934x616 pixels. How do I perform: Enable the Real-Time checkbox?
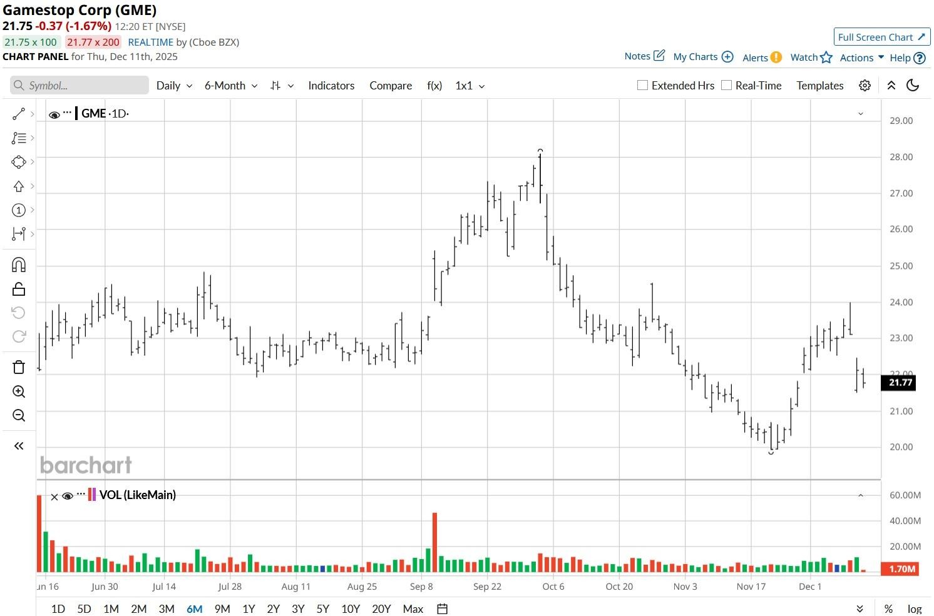(x=726, y=85)
